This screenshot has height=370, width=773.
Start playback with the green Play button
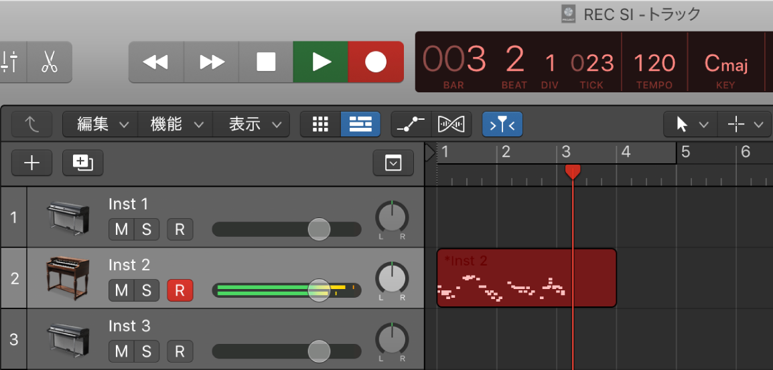coord(321,62)
